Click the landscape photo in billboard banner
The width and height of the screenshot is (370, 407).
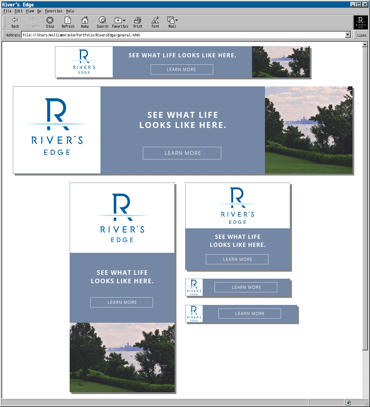(309, 130)
